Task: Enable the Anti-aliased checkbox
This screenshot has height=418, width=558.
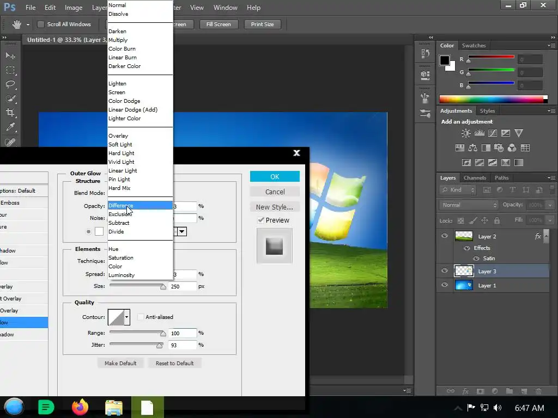Action: (x=141, y=317)
